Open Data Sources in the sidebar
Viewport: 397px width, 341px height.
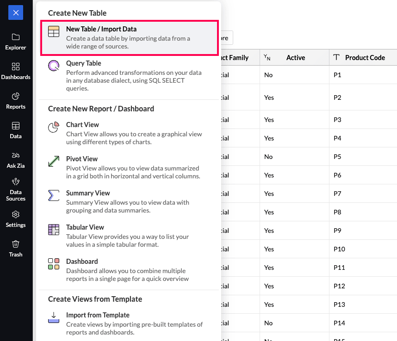[16, 190]
